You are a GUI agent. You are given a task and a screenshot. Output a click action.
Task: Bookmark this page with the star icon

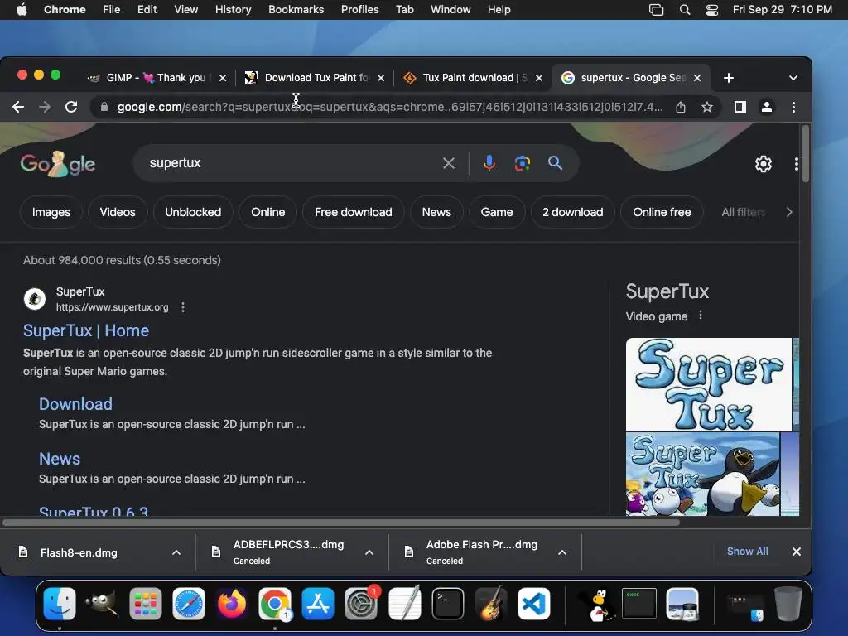coord(707,107)
